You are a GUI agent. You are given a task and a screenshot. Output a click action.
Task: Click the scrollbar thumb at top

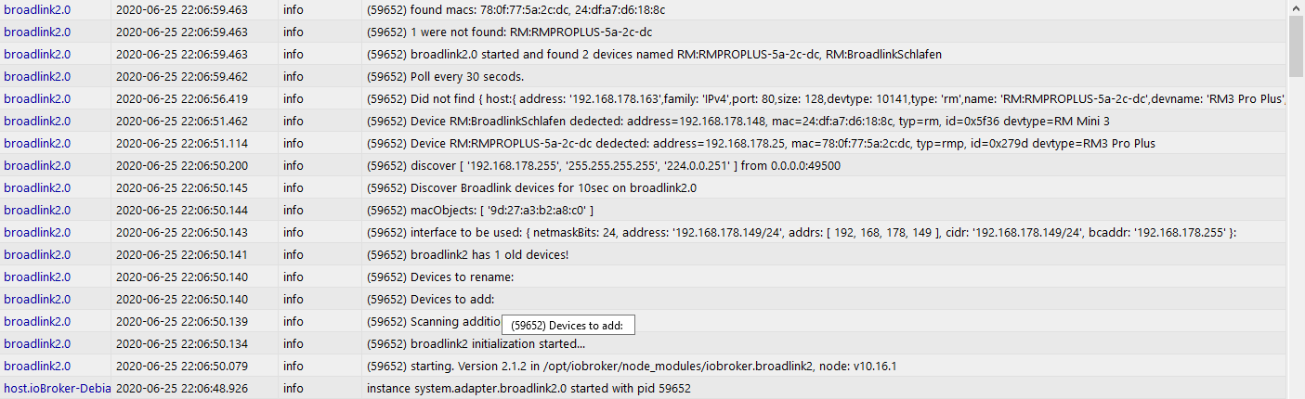click(1297, 46)
